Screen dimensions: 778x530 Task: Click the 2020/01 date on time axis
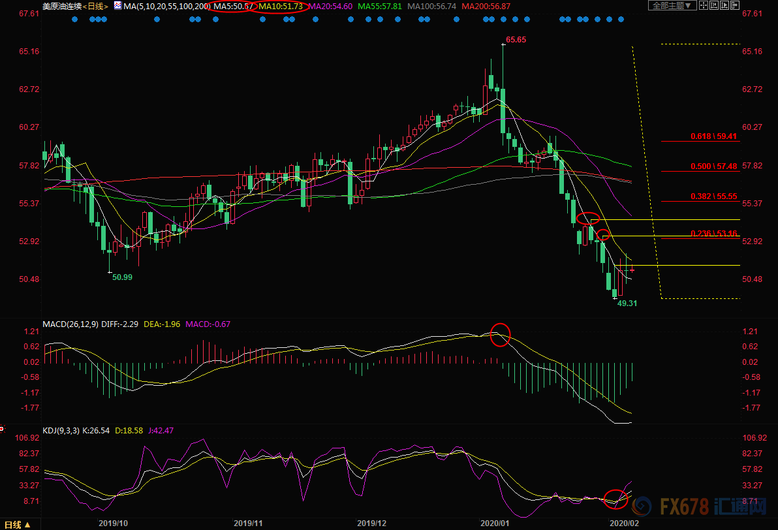[x=493, y=523]
